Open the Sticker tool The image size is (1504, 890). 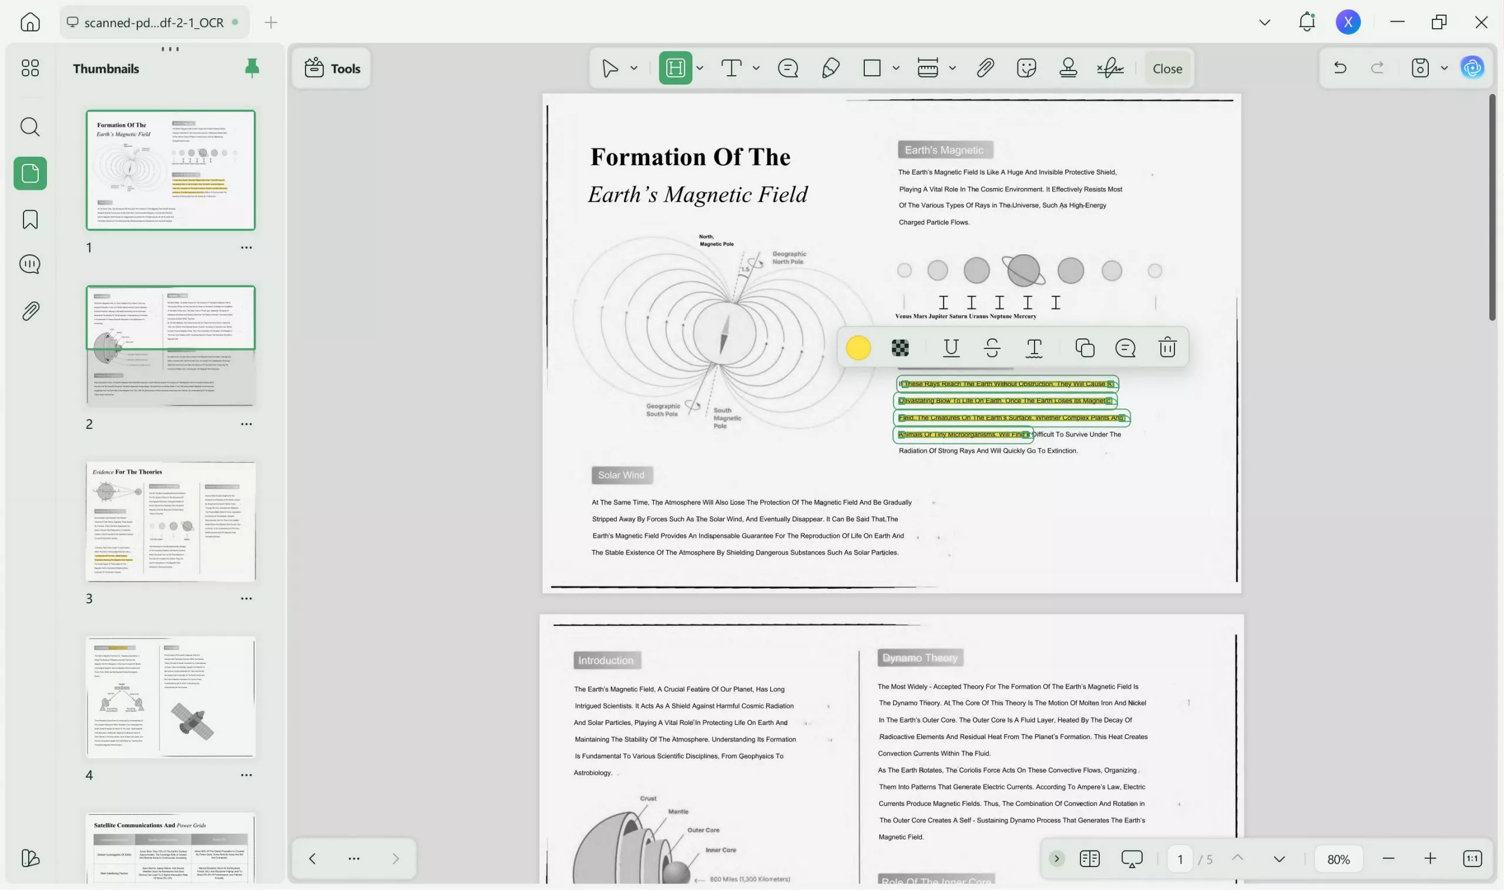1026,68
